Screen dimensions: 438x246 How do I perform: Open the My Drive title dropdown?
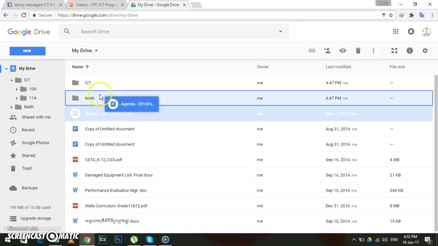[85, 51]
